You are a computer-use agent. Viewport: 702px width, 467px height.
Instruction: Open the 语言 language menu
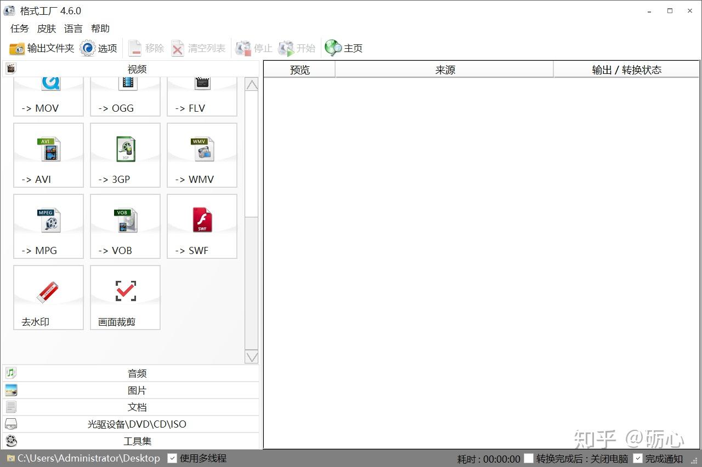tap(73, 28)
